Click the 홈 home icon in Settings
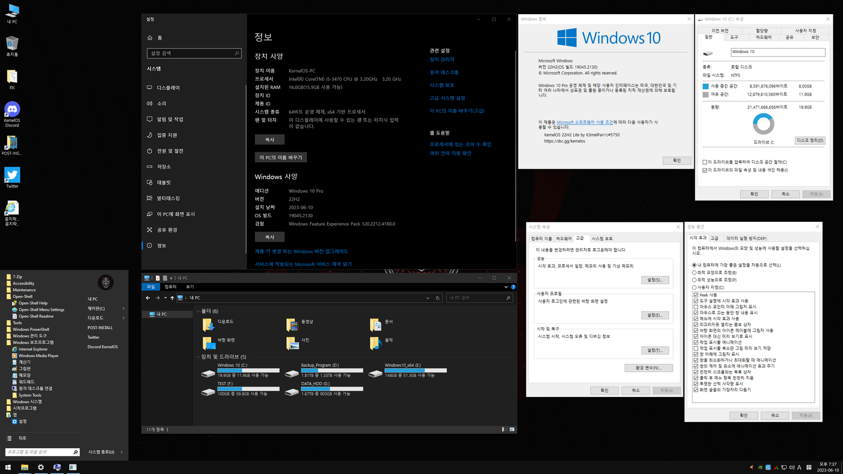The image size is (843, 474). click(x=150, y=38)
